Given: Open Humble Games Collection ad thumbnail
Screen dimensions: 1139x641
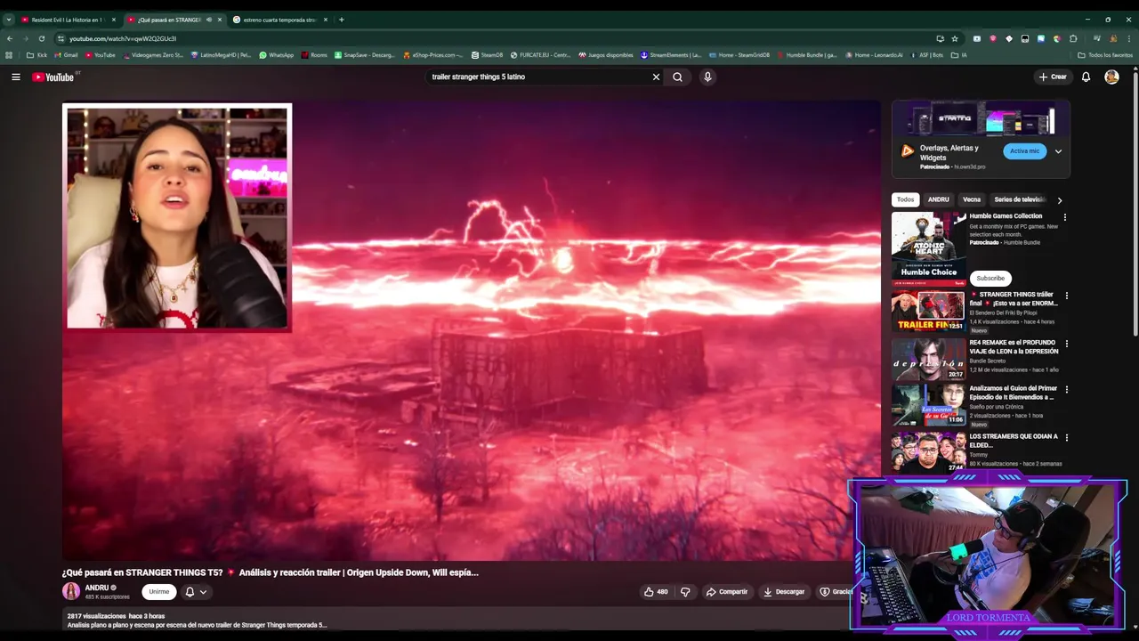Looking at the screenshot, I should [929, 248].
